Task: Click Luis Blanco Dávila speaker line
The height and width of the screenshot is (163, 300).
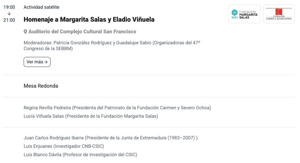Action: point(80,155)
